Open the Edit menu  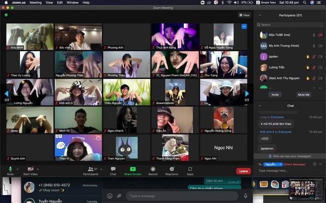[x=60, y=2]
